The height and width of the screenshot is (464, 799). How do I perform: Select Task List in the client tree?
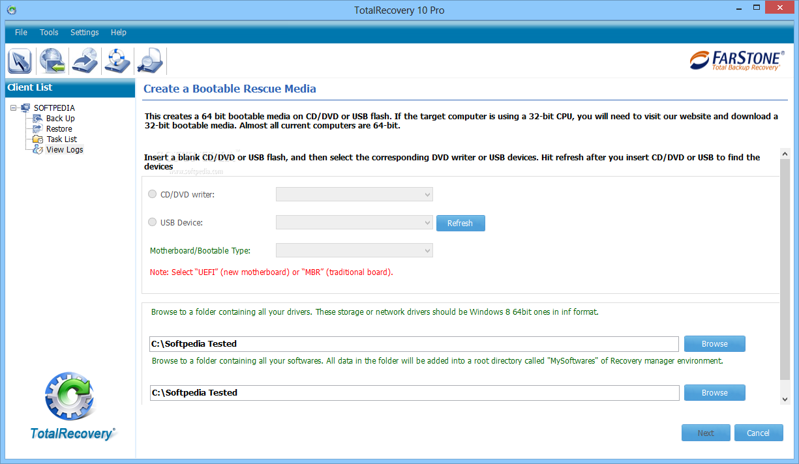(x=61, y=139)
